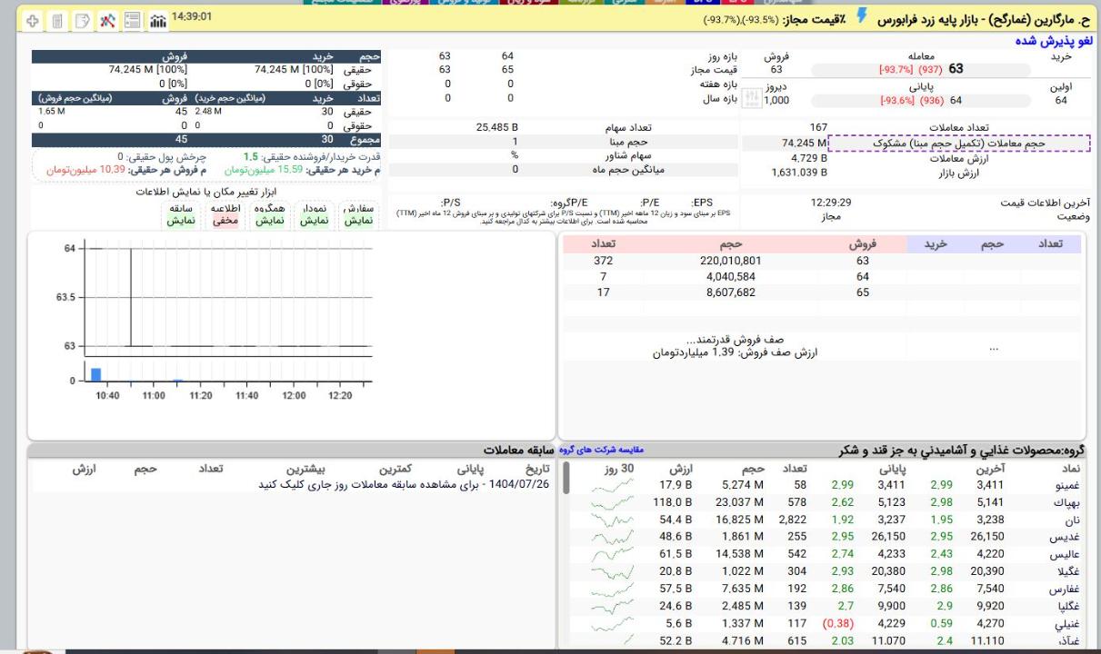Viewport: 1101px width, 654px height.
Task: Click the bar chart icon beside the clock
Action: tap(156, 20)
